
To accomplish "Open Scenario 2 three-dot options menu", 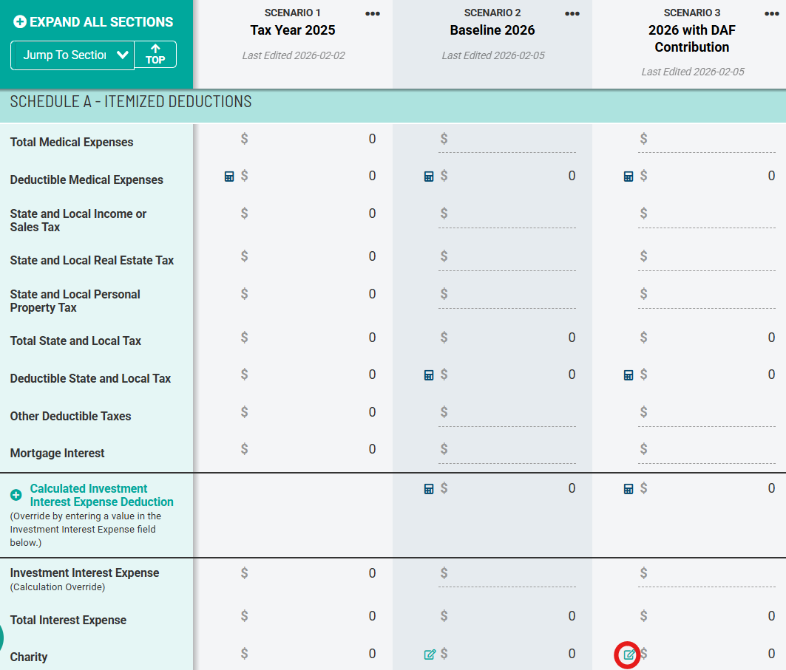I will [572, 14].
